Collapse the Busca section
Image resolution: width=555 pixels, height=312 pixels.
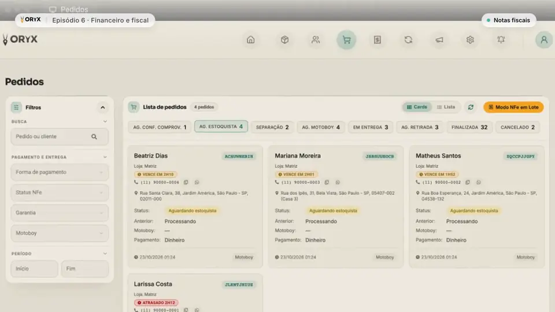pyautogui.click(x=105, y=121)
